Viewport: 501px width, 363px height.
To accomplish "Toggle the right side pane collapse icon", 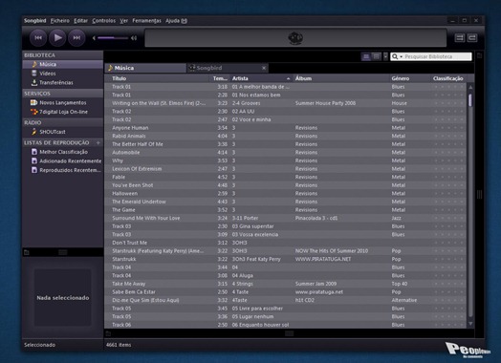I will coord(480,55).
